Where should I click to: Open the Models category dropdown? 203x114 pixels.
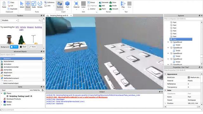(x=10, y=20)
